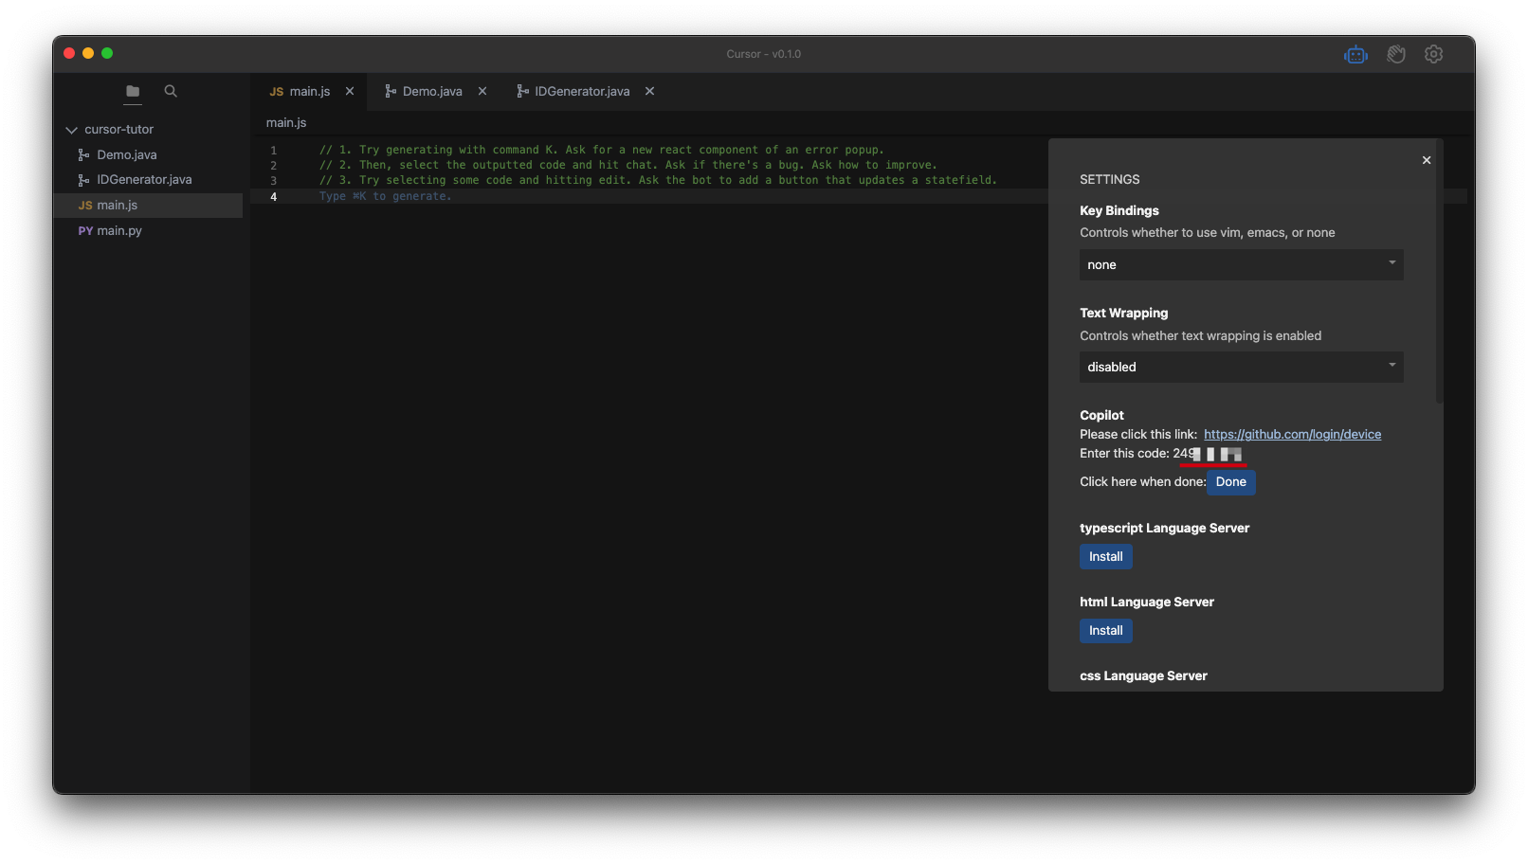Click the file icon beside Demo.java in tree
The width and height of the screenshot is (1528, 864).
click(x=83, y=154)
